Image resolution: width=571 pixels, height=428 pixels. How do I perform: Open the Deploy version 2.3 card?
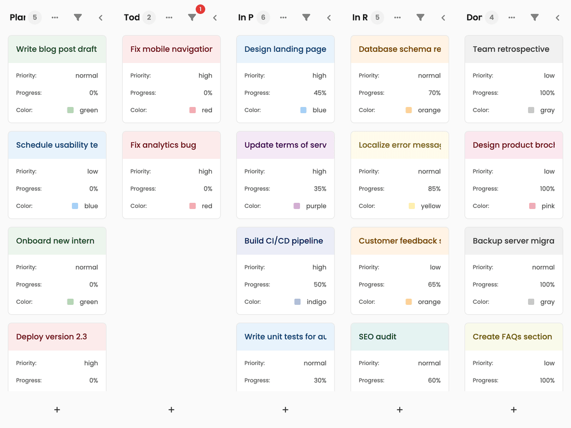[x=57, y=357]
